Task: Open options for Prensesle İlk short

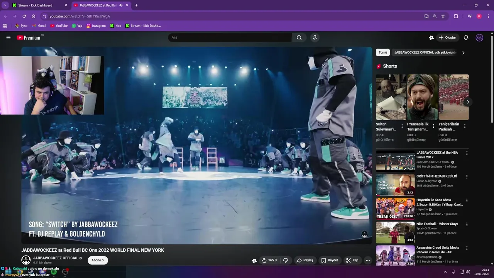Action: (x=433, y=126)
